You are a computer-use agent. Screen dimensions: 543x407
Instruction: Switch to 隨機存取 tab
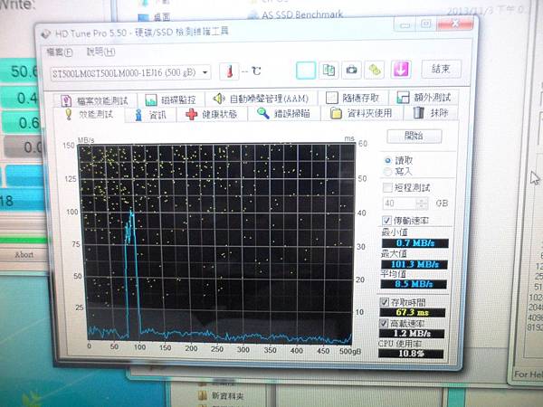tap(353, 98)
